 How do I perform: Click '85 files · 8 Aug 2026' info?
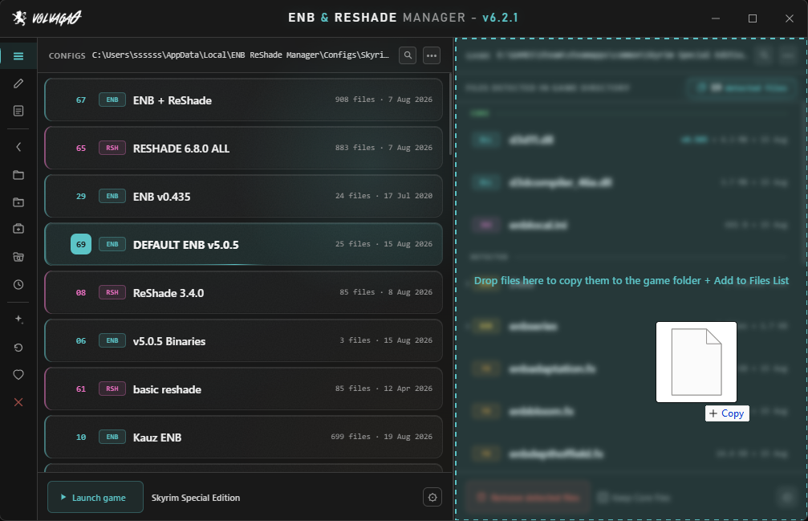386,292
